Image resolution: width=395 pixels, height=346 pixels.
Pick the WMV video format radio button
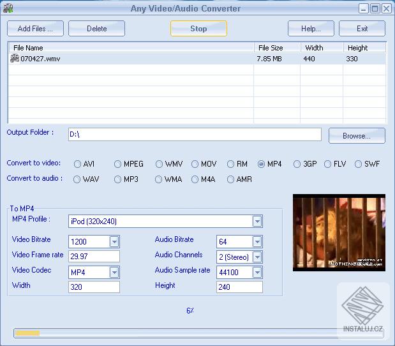(x=159, y=164)
